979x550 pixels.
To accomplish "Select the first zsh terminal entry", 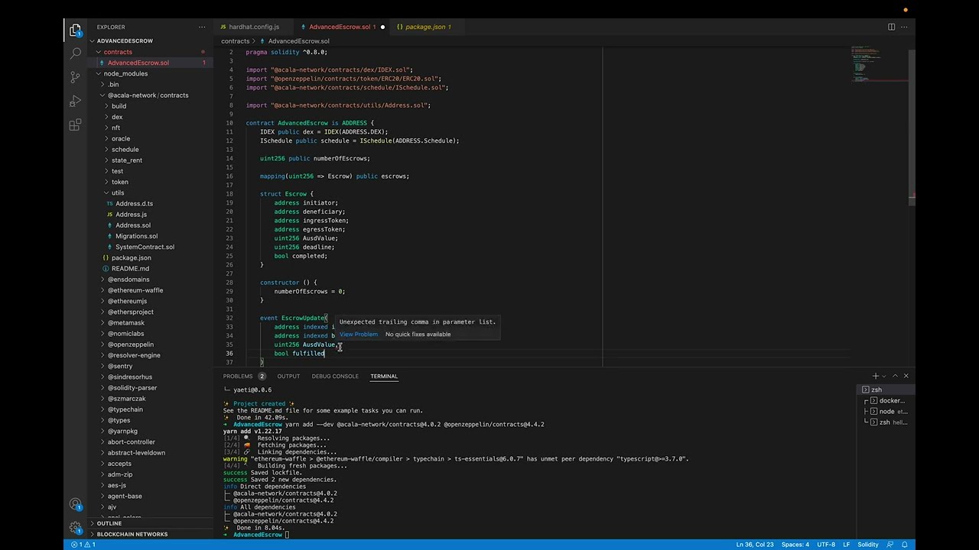I will tap(884, 390).
